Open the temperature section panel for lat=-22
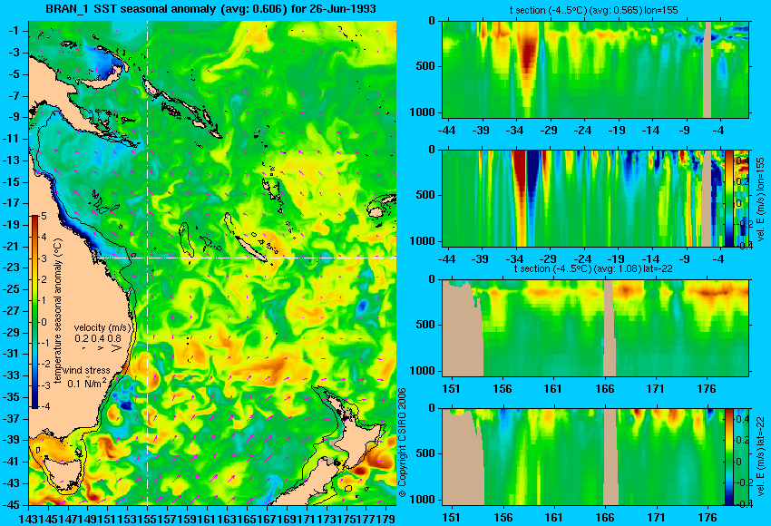Viewport: 771px width, 526px height. click(596, 328)
